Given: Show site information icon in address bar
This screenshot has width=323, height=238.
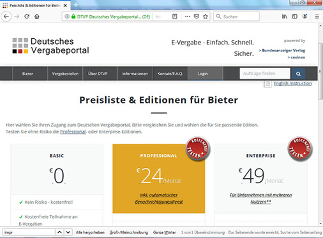Looking at the screenshot, I should click(67, 17).
